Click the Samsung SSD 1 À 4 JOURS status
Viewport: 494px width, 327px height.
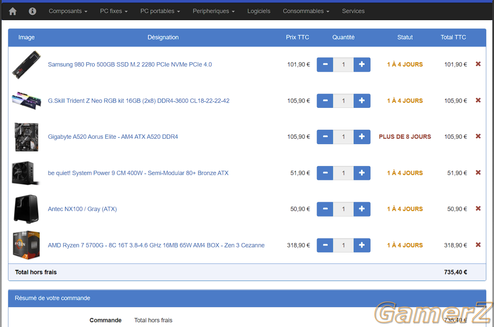coord(405,64)
